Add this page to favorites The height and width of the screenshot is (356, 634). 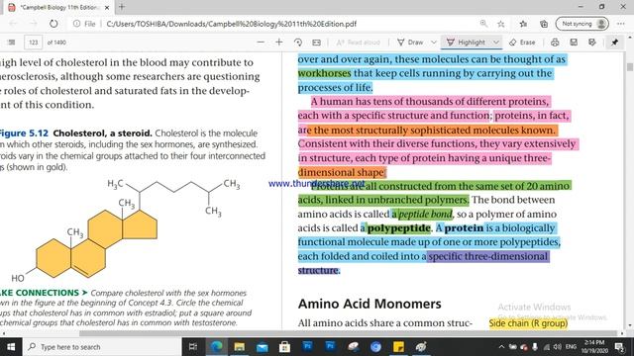(x=501, y=24)
